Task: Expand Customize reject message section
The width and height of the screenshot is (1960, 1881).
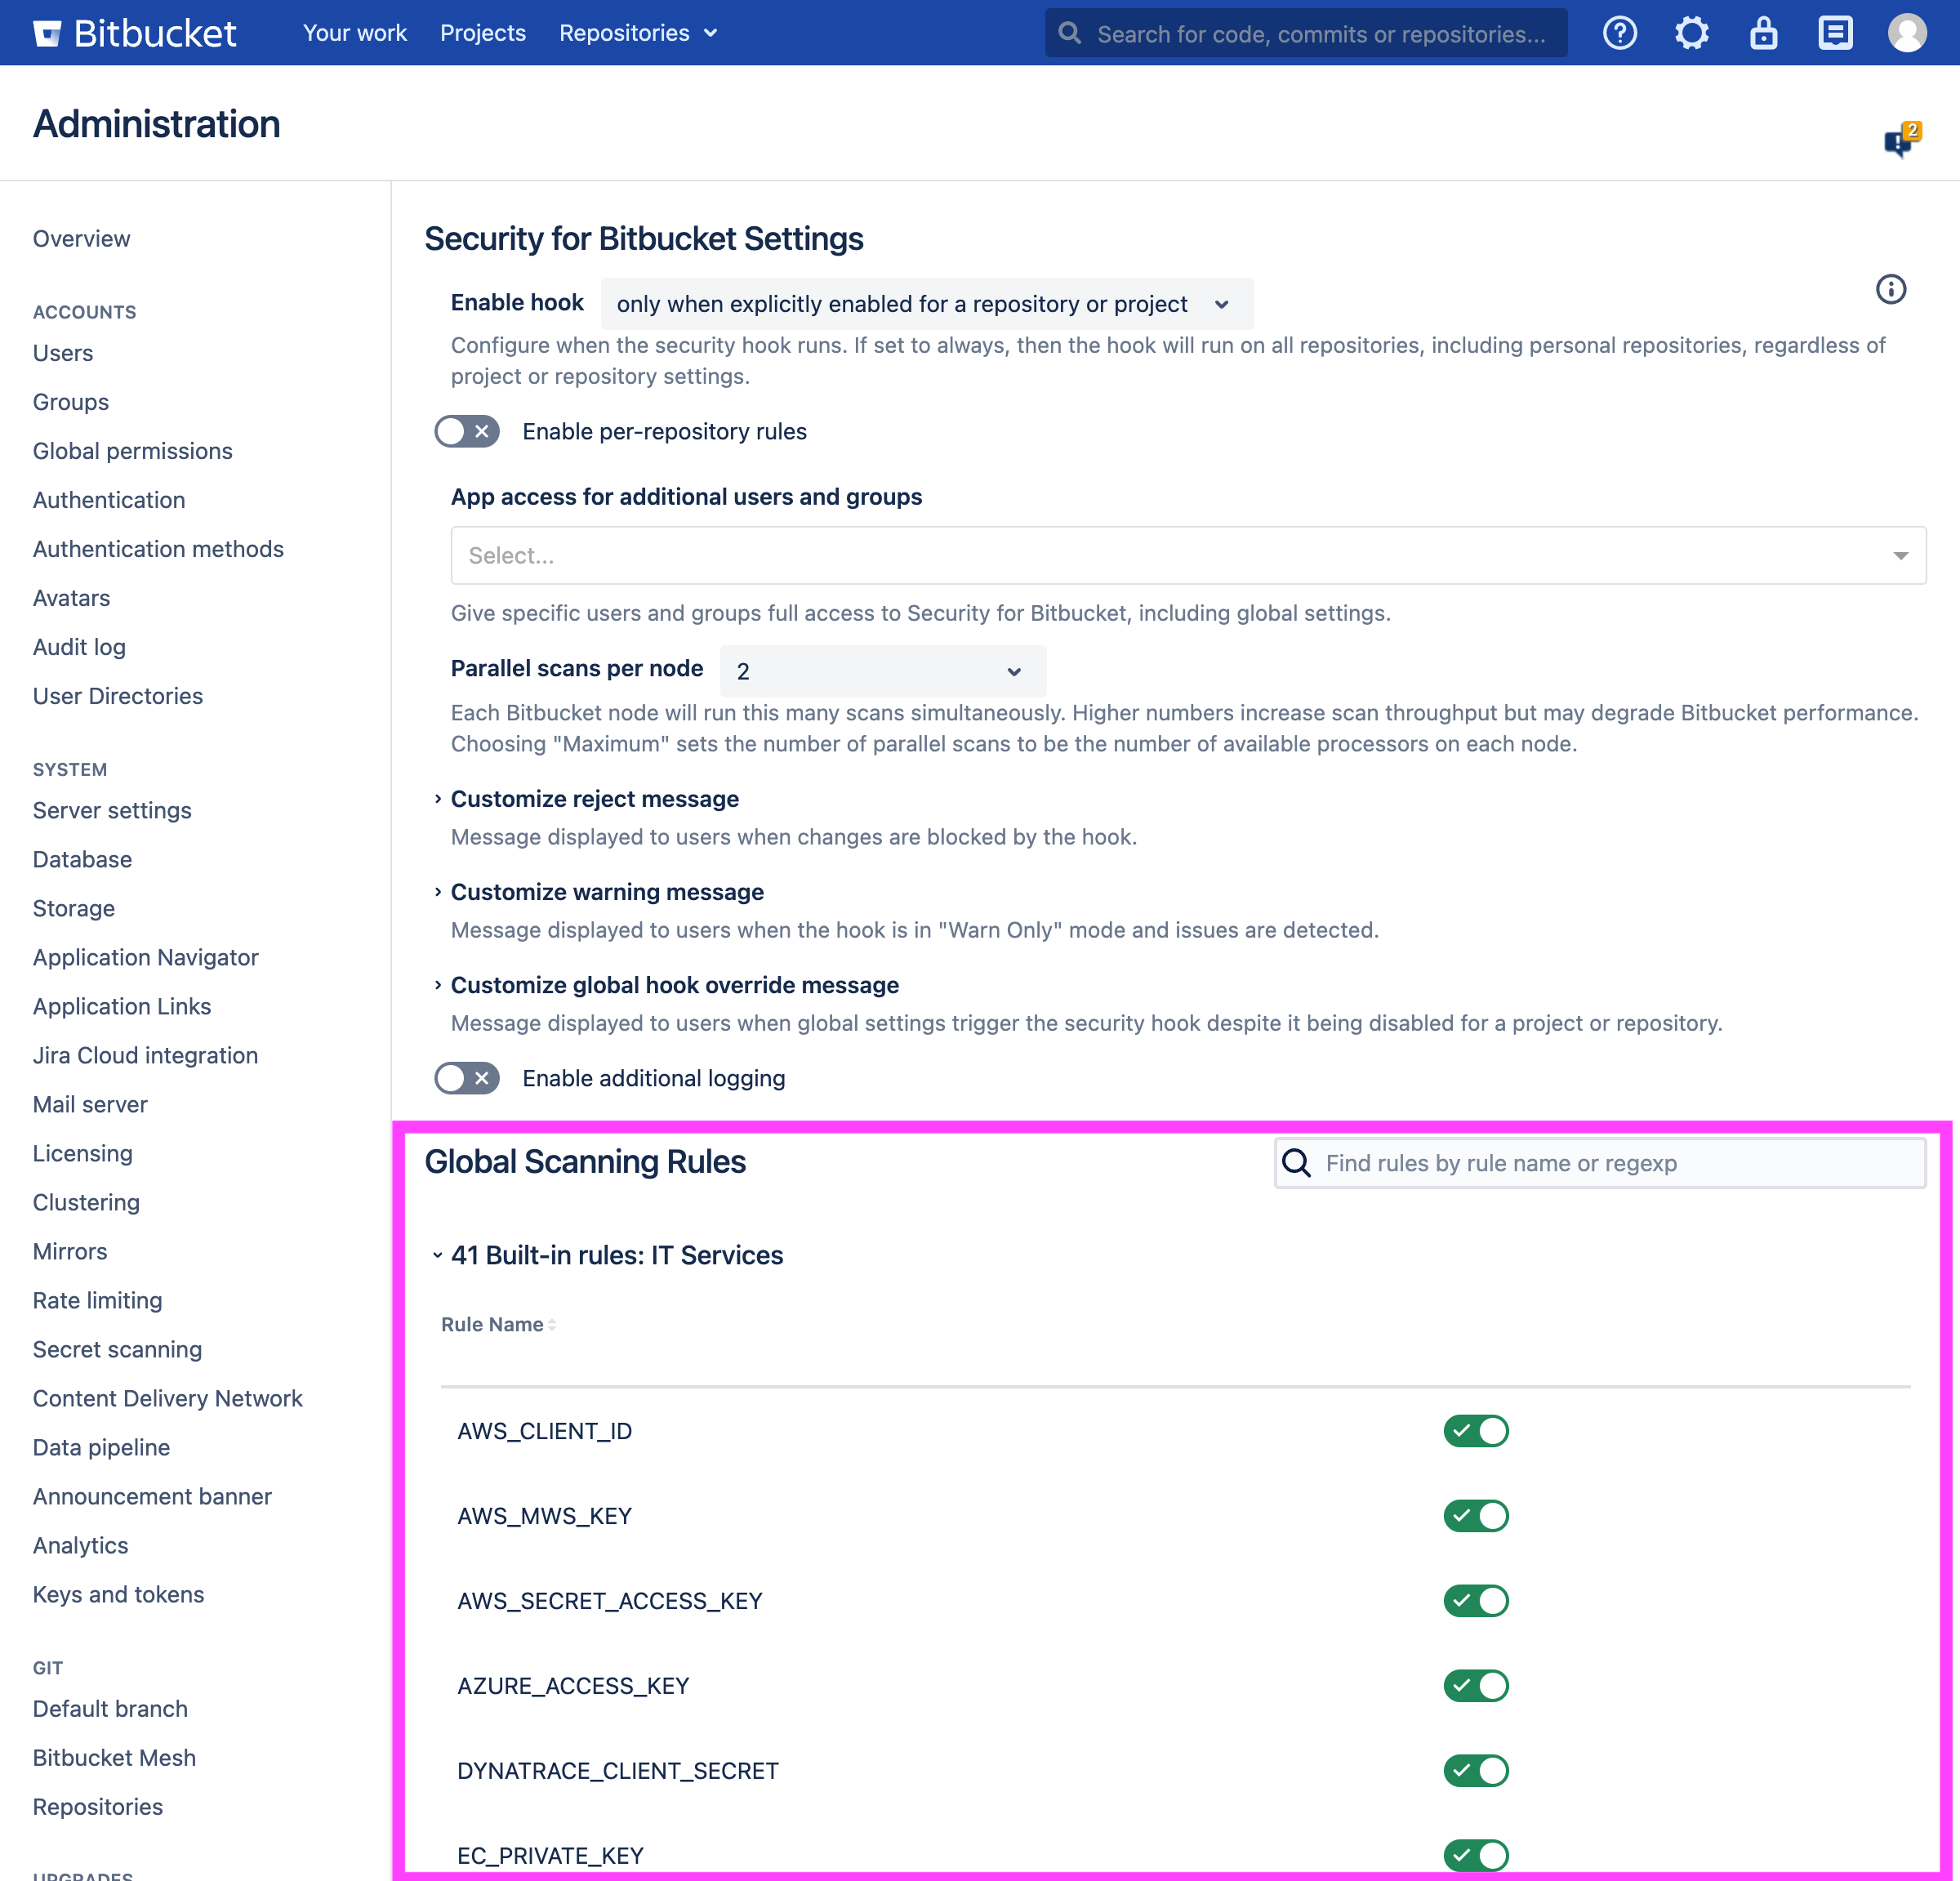Action: coord(594,799)
